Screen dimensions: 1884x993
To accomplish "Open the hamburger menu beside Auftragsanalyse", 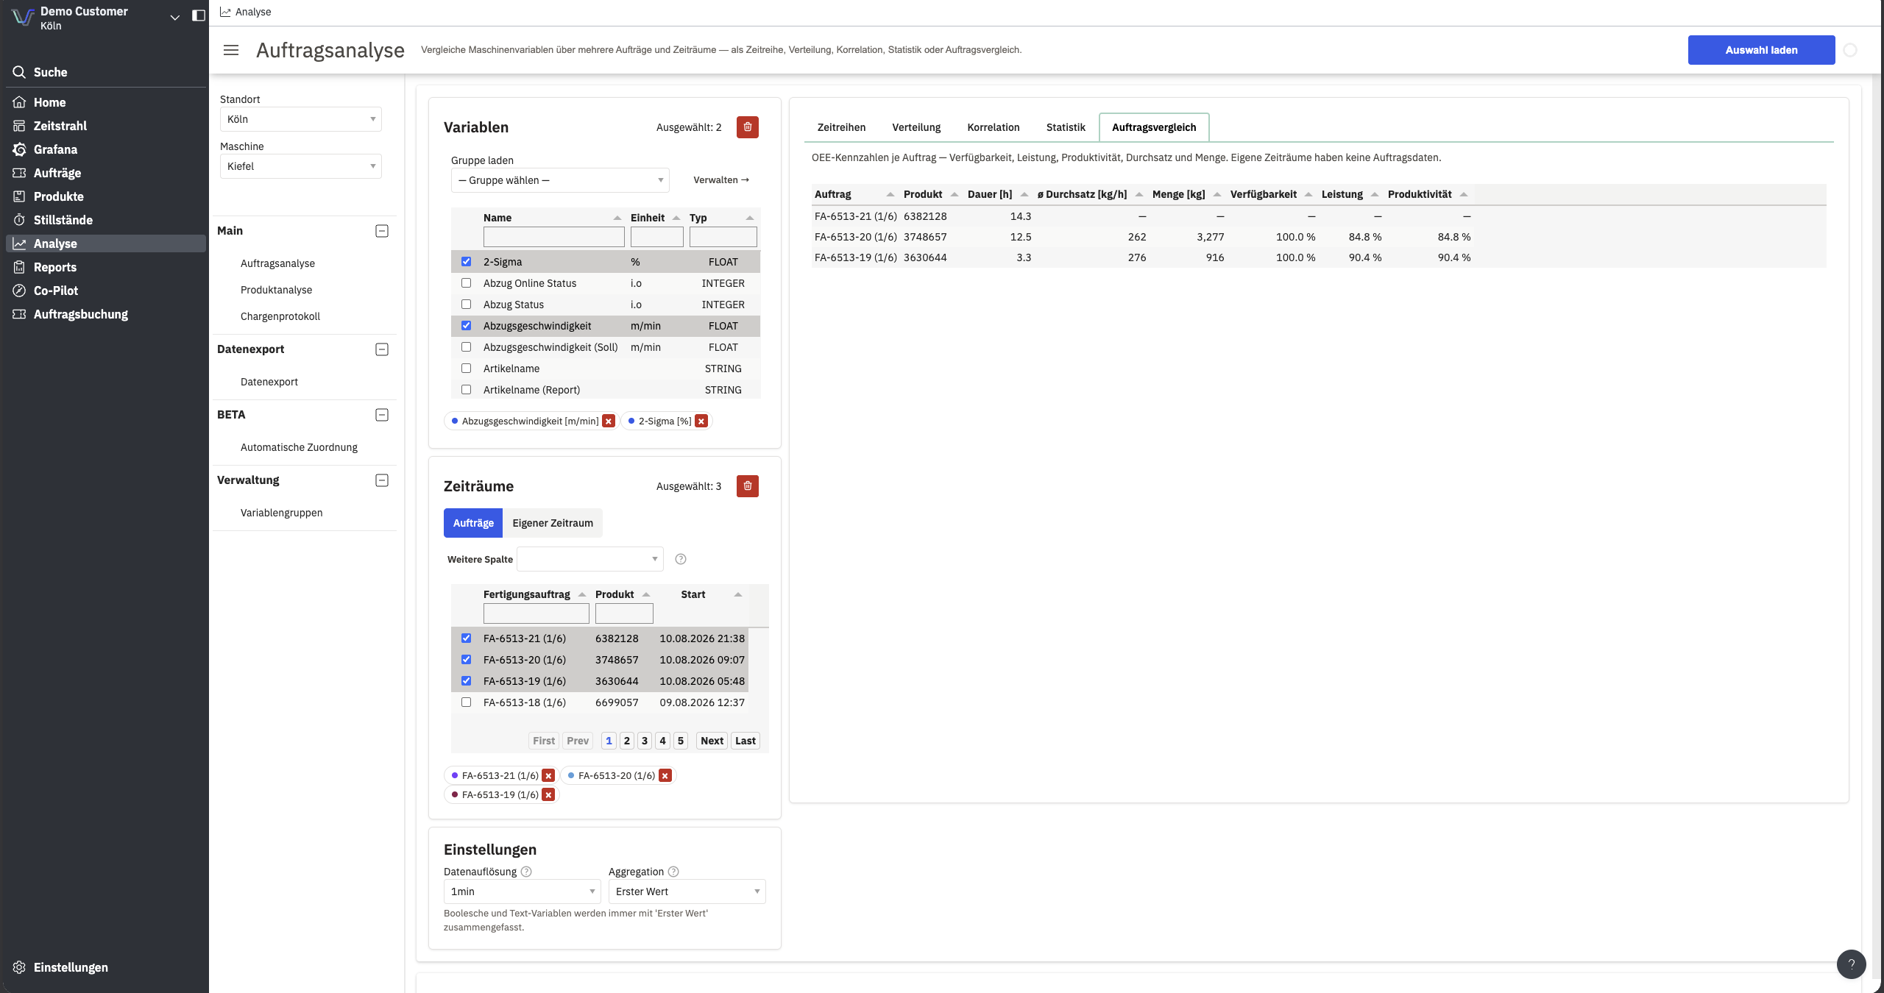I will coord(231,50).
